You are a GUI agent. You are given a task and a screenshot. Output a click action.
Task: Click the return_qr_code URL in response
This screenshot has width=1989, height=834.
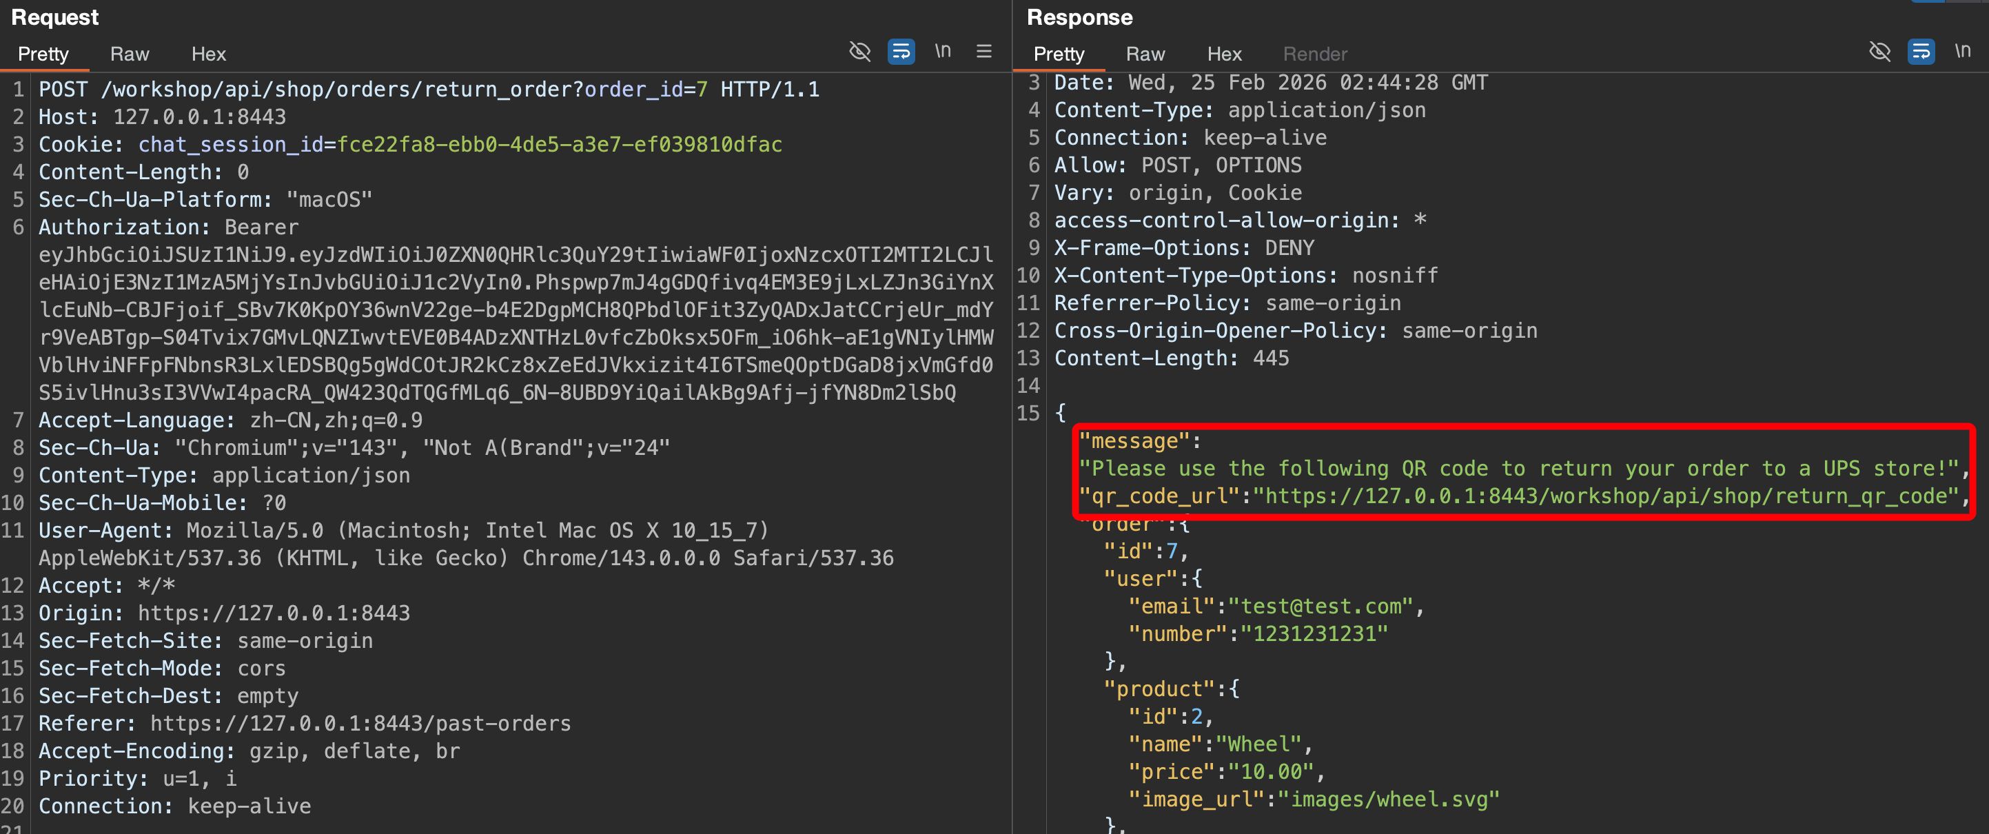[x=1606, y=496]
